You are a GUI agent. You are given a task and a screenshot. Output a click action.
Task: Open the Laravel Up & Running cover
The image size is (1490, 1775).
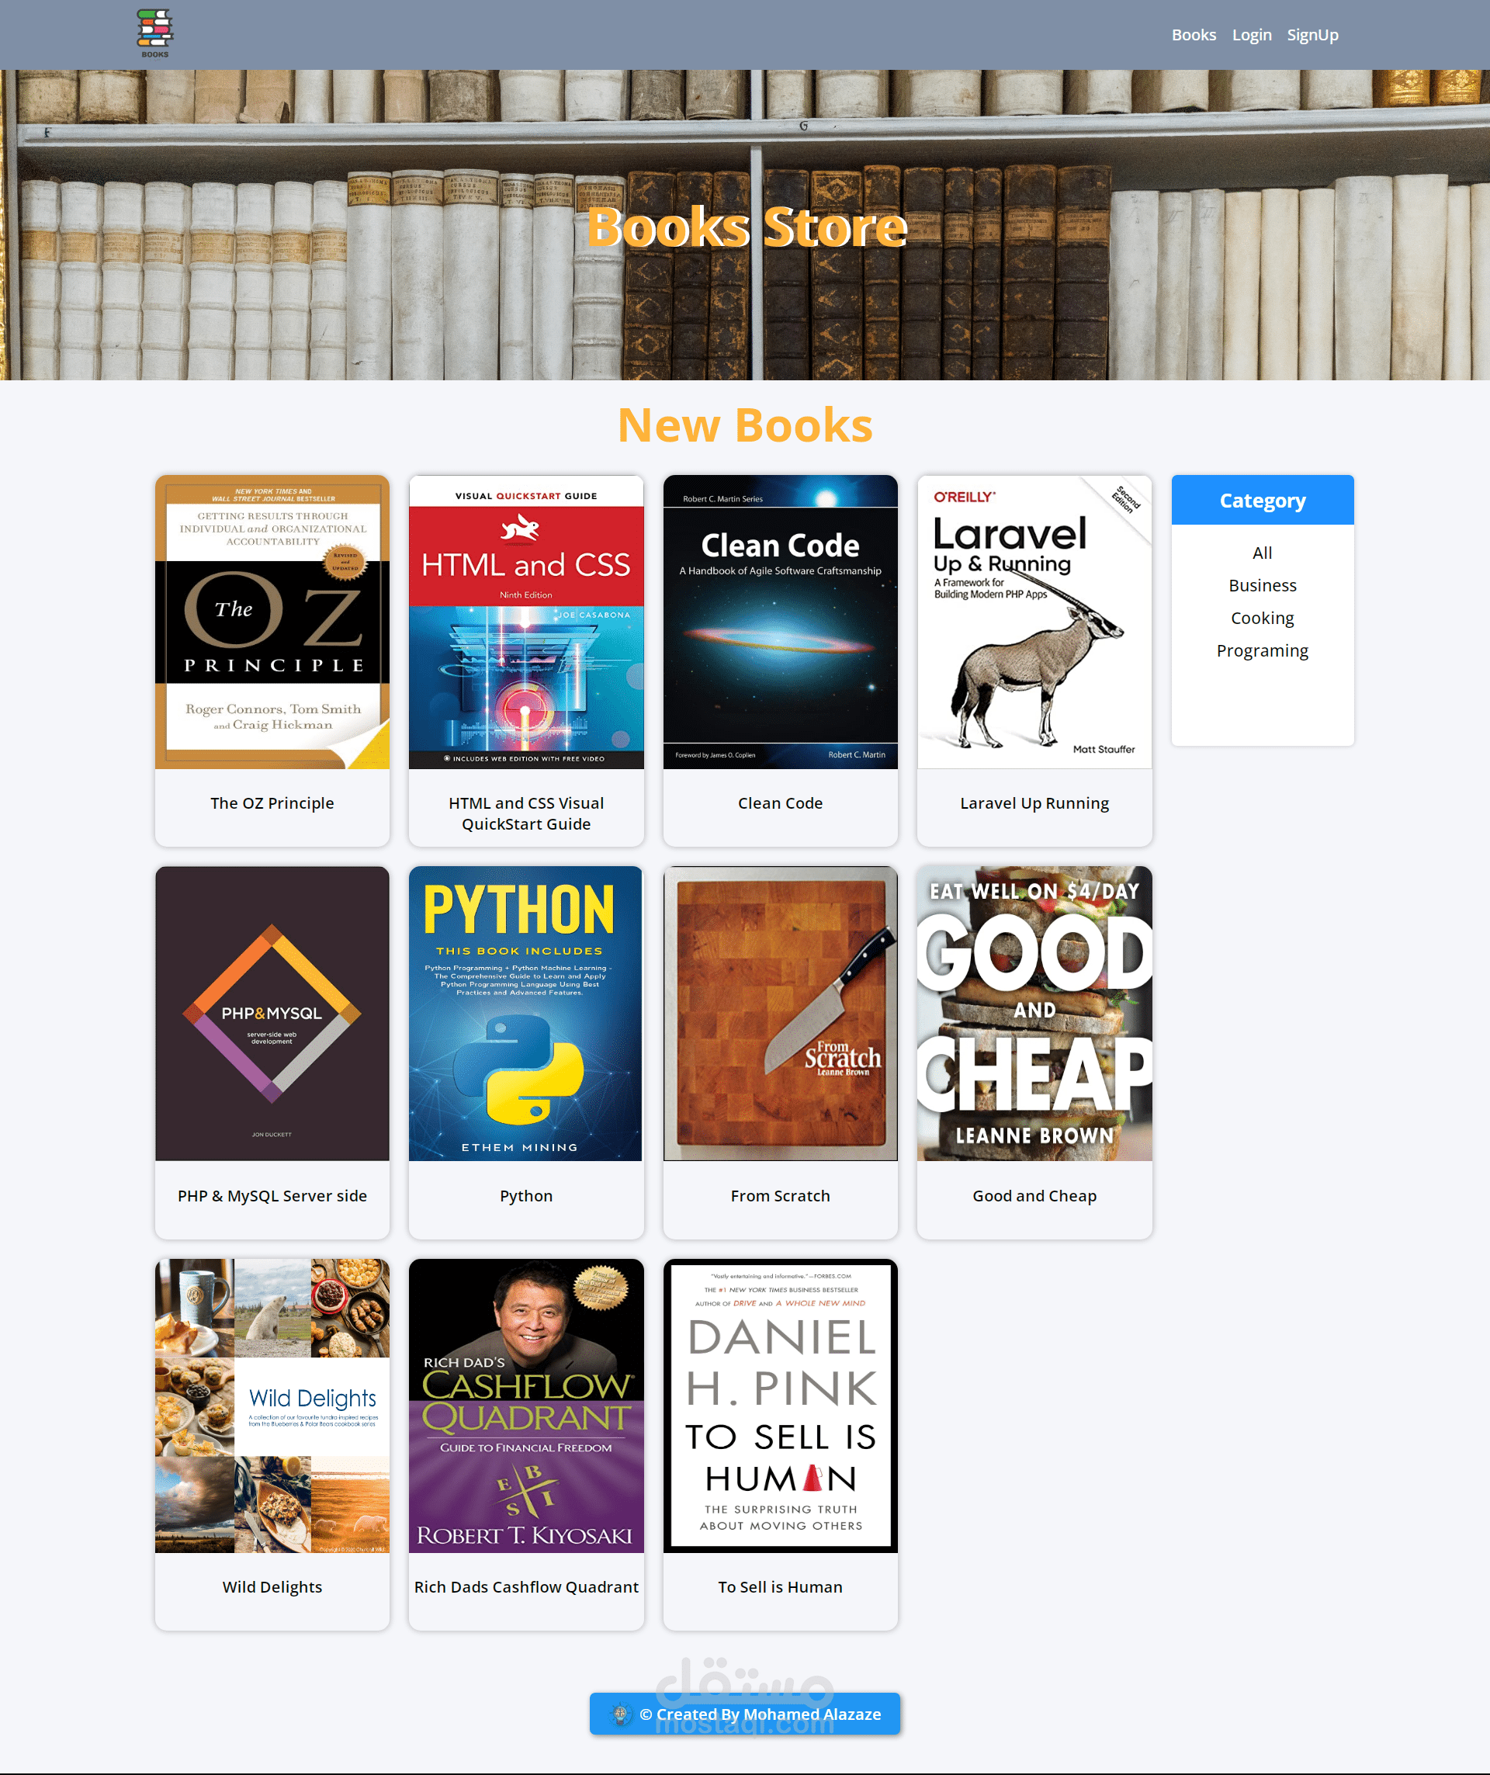point(1034,622)
